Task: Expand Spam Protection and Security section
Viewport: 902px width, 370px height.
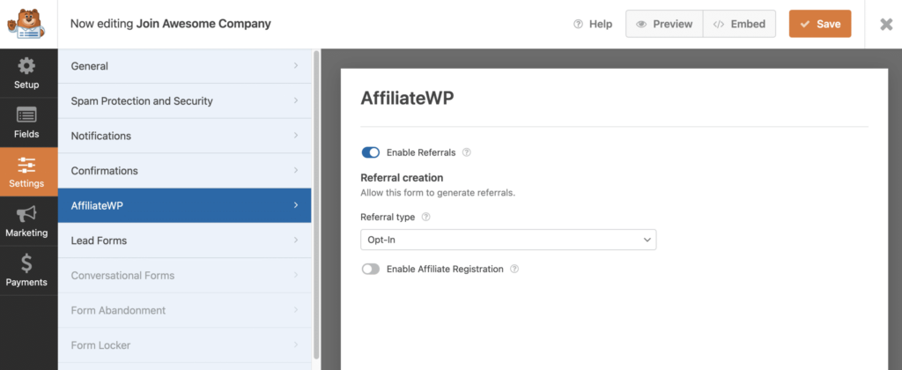Action: [185, 100]
